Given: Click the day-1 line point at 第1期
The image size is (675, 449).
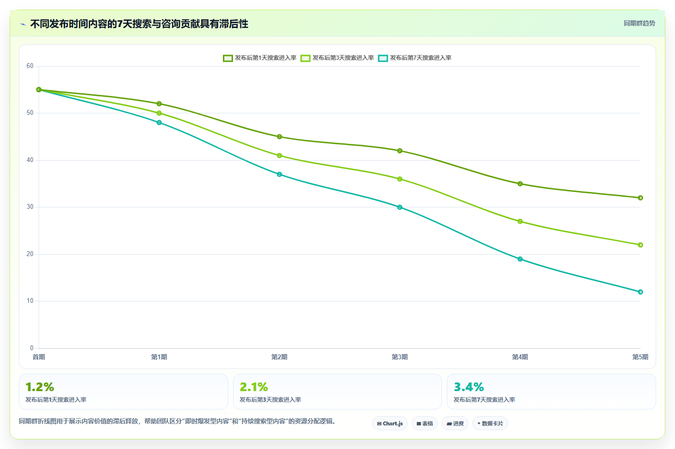Looking at the screenshot, I should [x=159, y=104].
